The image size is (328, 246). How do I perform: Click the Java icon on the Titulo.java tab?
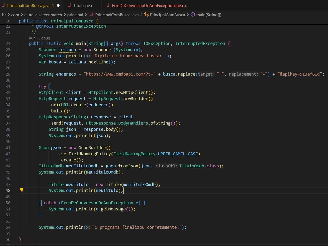(x=69, y=5)
